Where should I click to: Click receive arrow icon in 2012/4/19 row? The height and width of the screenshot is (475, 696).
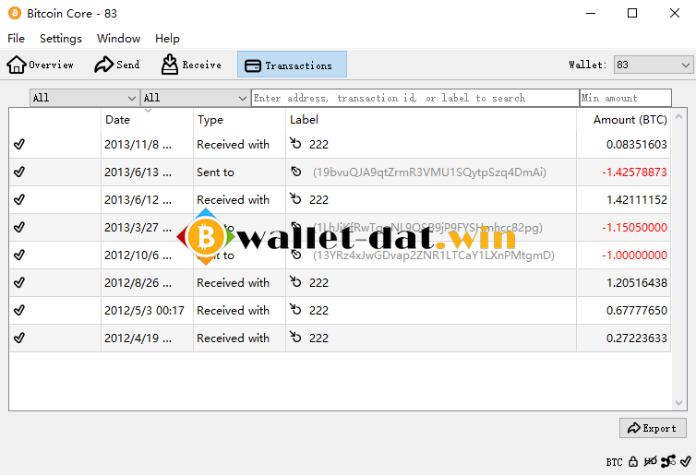click(x=295, y=337)
